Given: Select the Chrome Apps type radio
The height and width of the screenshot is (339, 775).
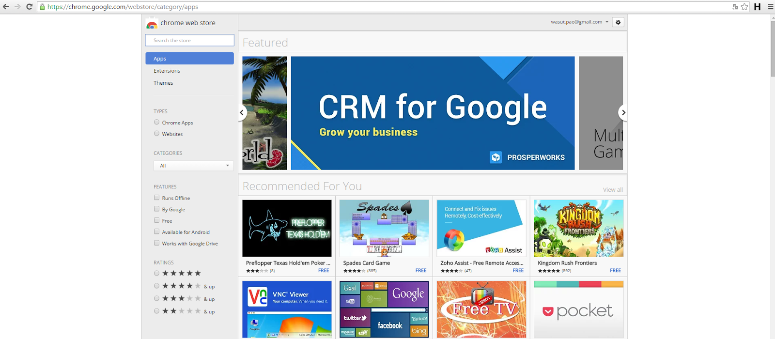Looking at the screenshot, I should [x=156, y=122].
